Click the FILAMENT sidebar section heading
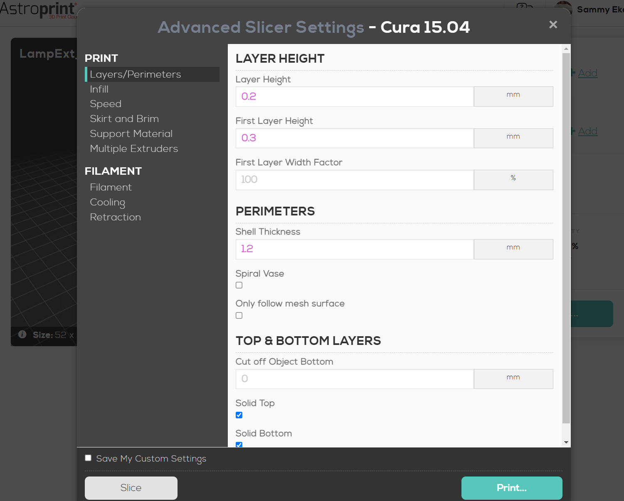Viewport: 624px width, 501px height. [113, 171]
